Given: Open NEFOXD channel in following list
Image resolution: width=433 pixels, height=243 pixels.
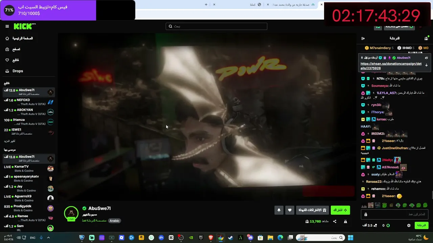Looking at the screenshot, I should point(29,102).
